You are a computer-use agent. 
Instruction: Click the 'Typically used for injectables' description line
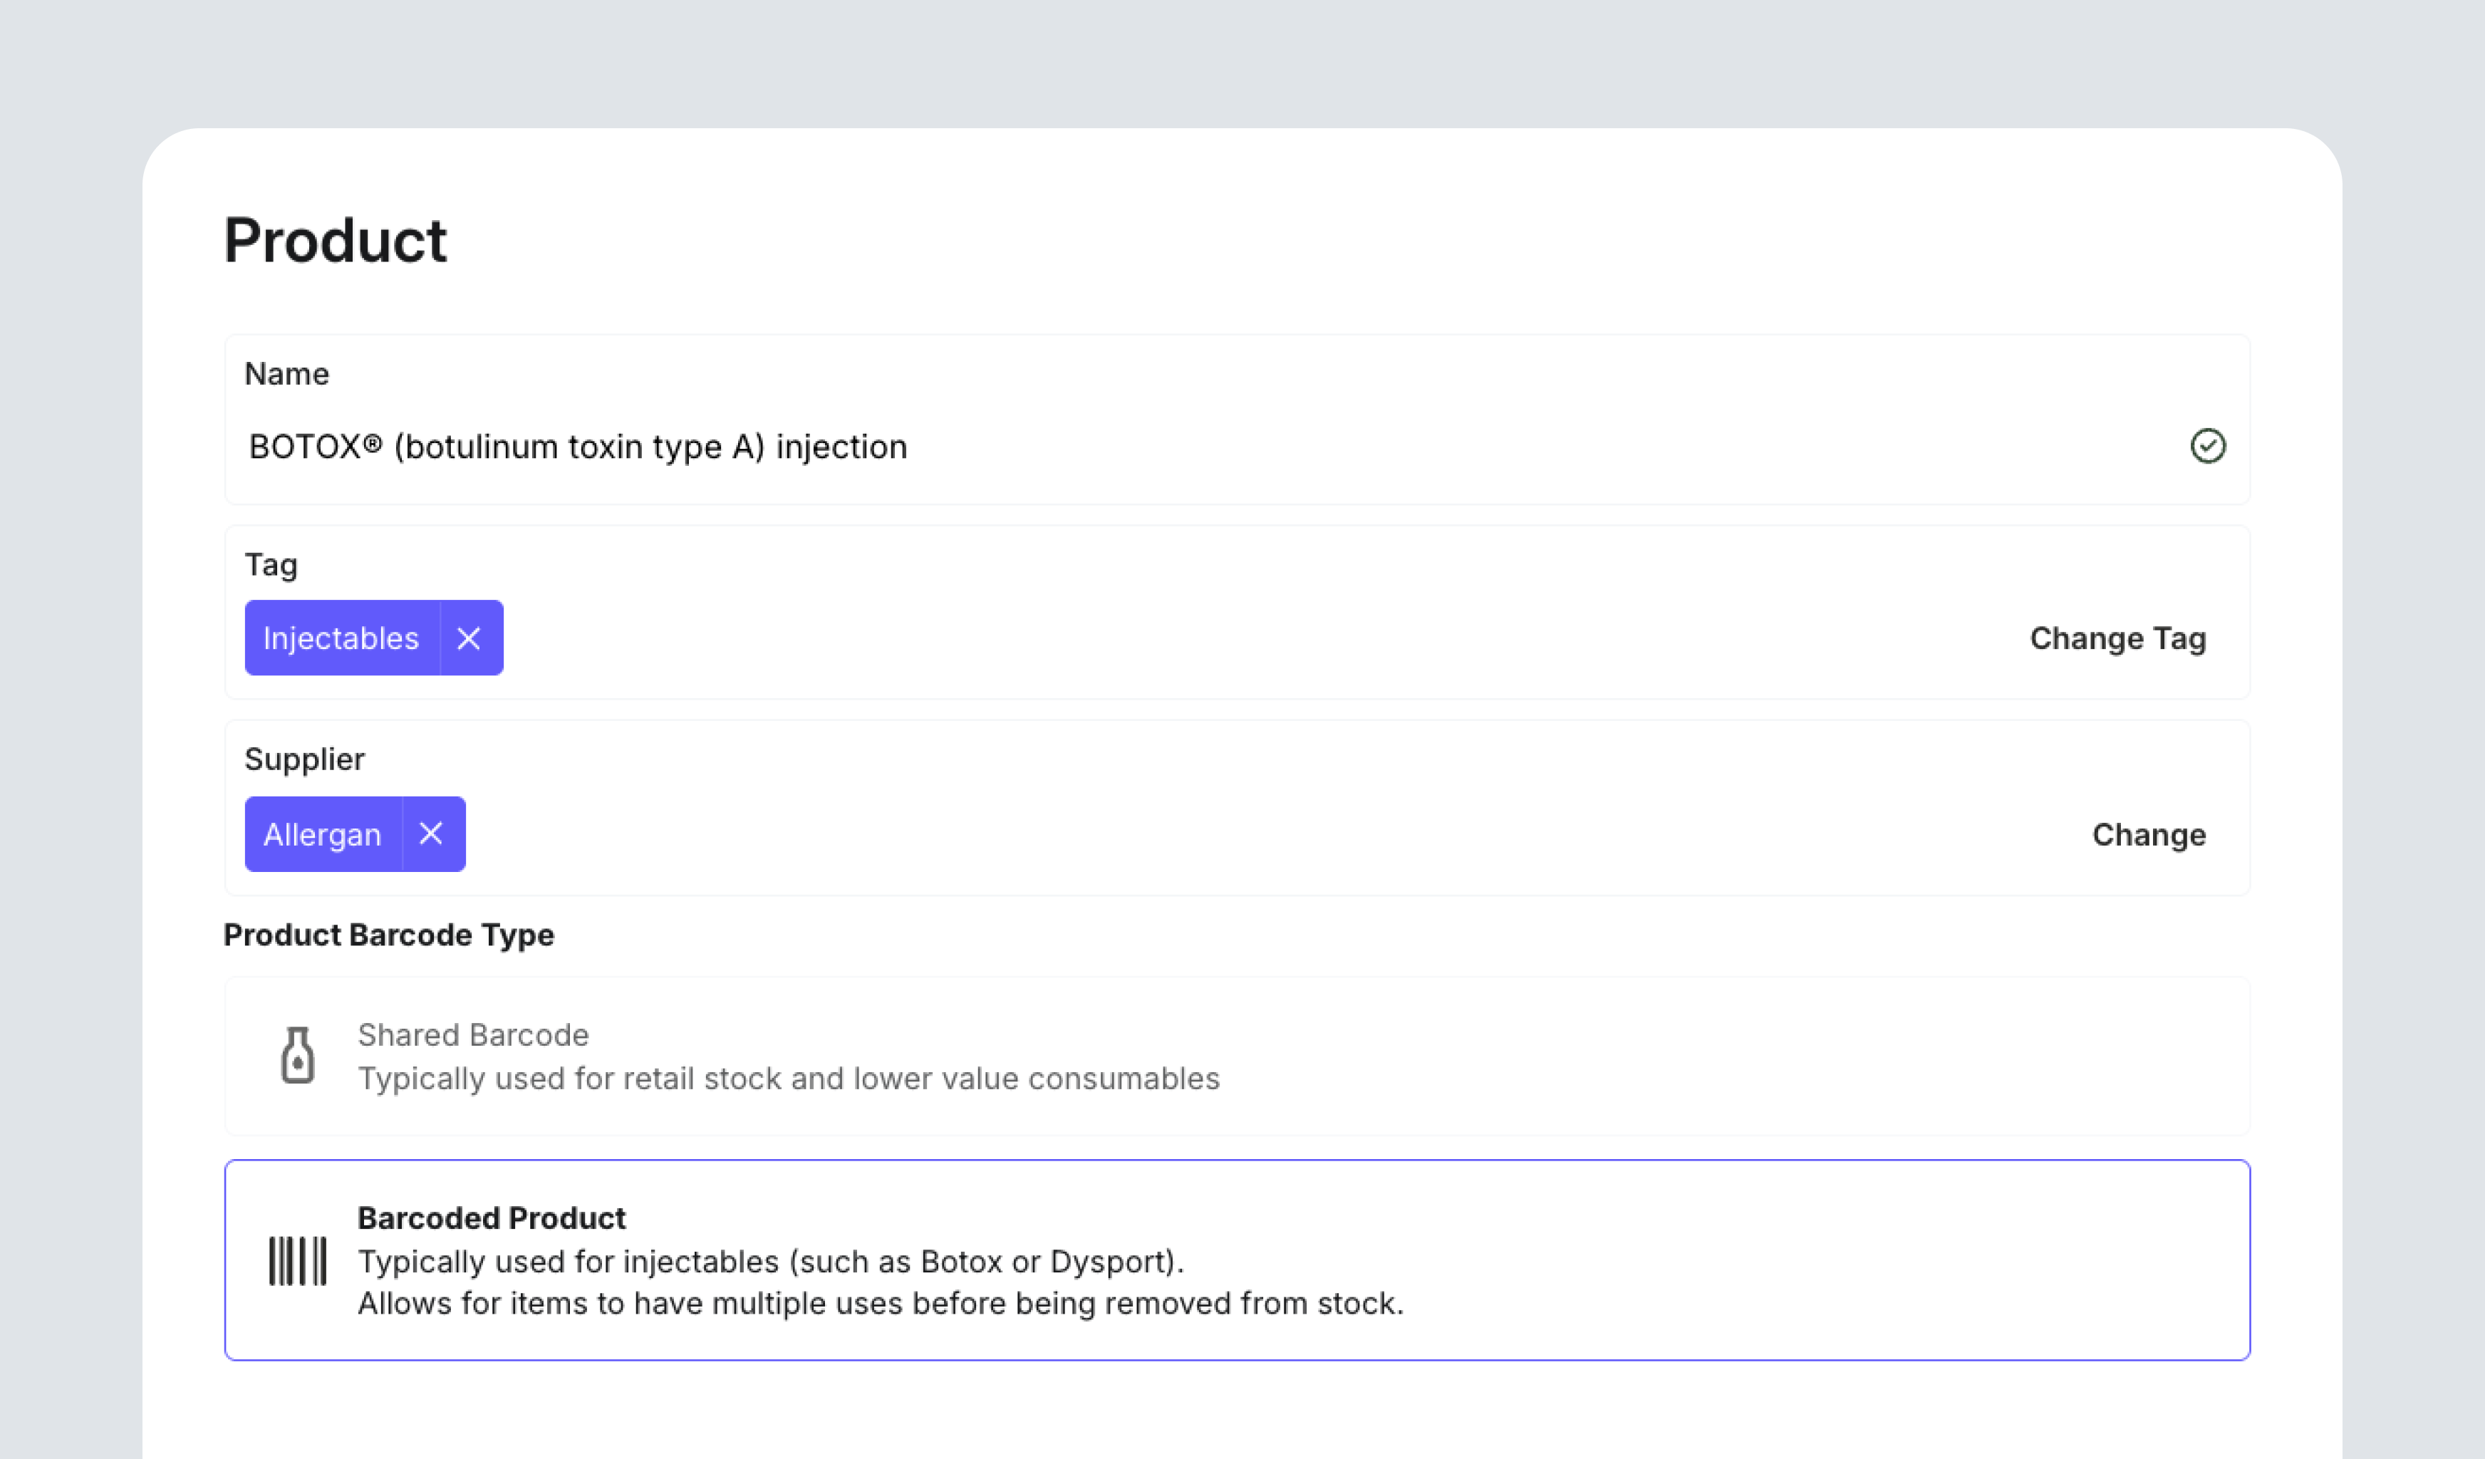tap(770, 1262)
